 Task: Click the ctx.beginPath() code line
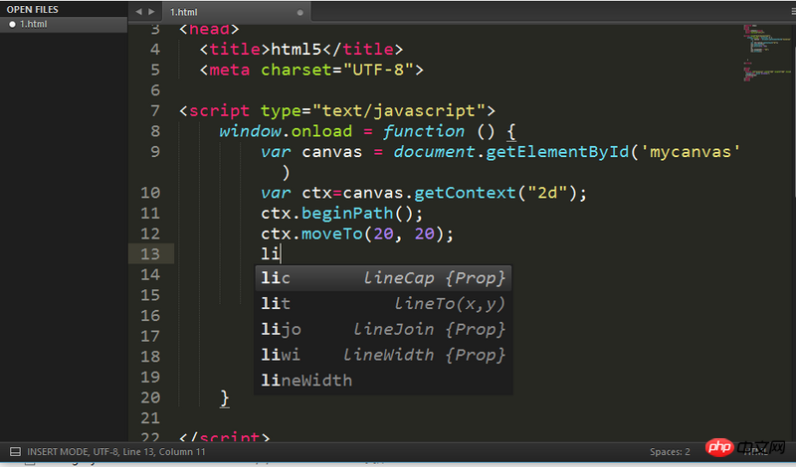click(x=341, y=213)
